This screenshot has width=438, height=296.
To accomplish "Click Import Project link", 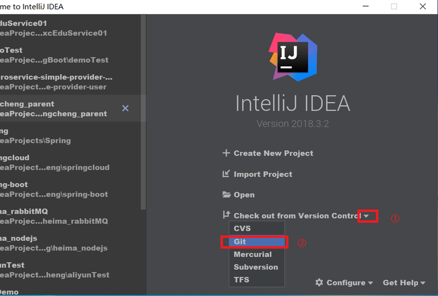I will pyautogui.click(x=263, y=174).
